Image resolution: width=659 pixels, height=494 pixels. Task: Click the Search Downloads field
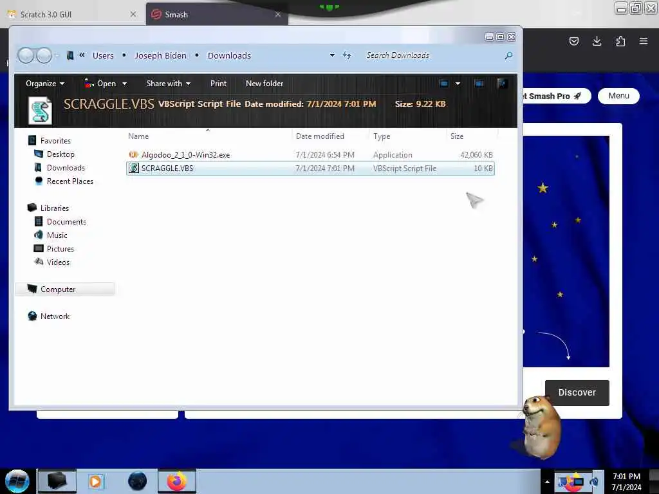coord(433,55)
